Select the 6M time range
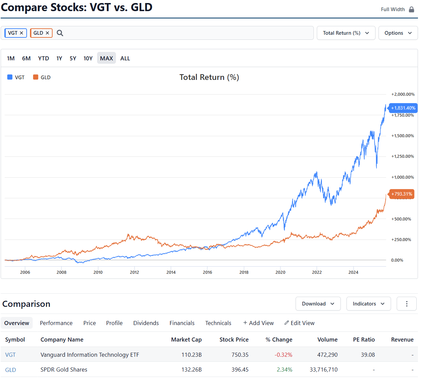This screenshot has height=381, width=421. [x=26, y=58]
